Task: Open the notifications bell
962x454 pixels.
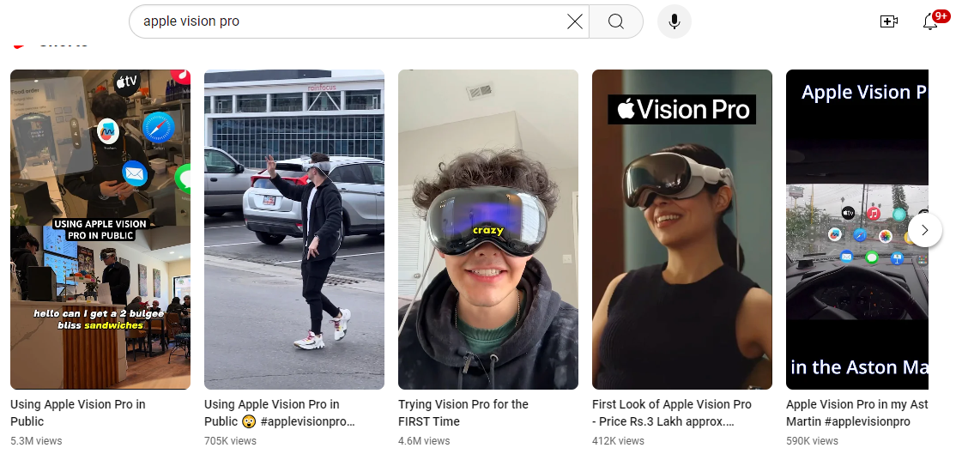Action: point(930,21)
